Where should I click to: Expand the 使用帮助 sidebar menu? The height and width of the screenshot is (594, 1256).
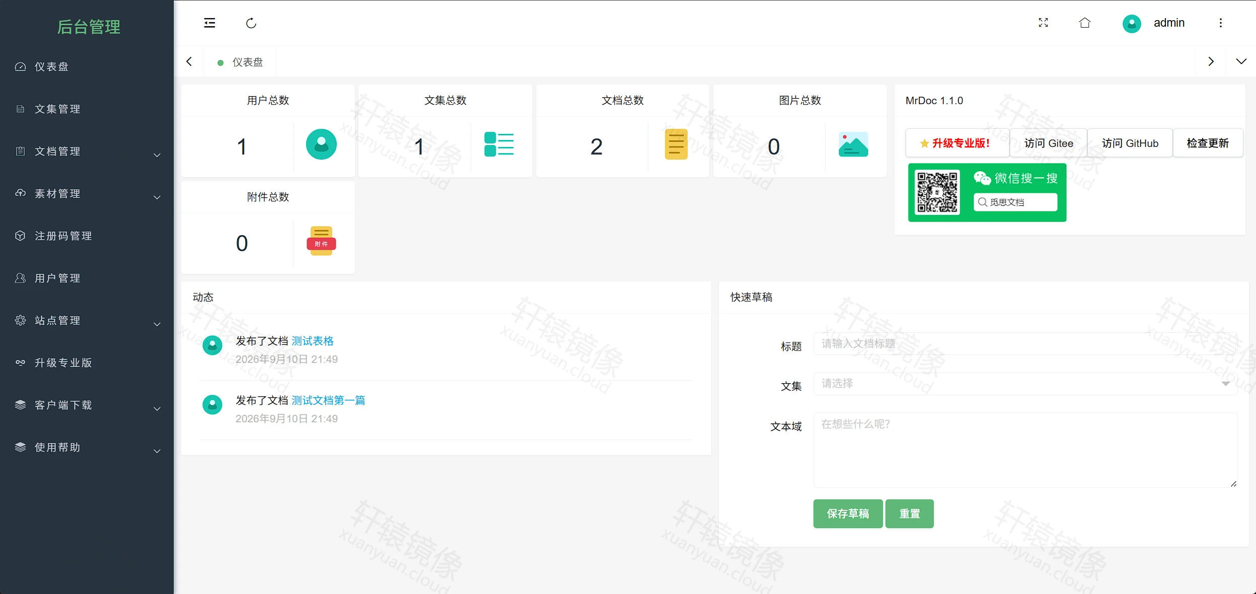tap(87, 448)
